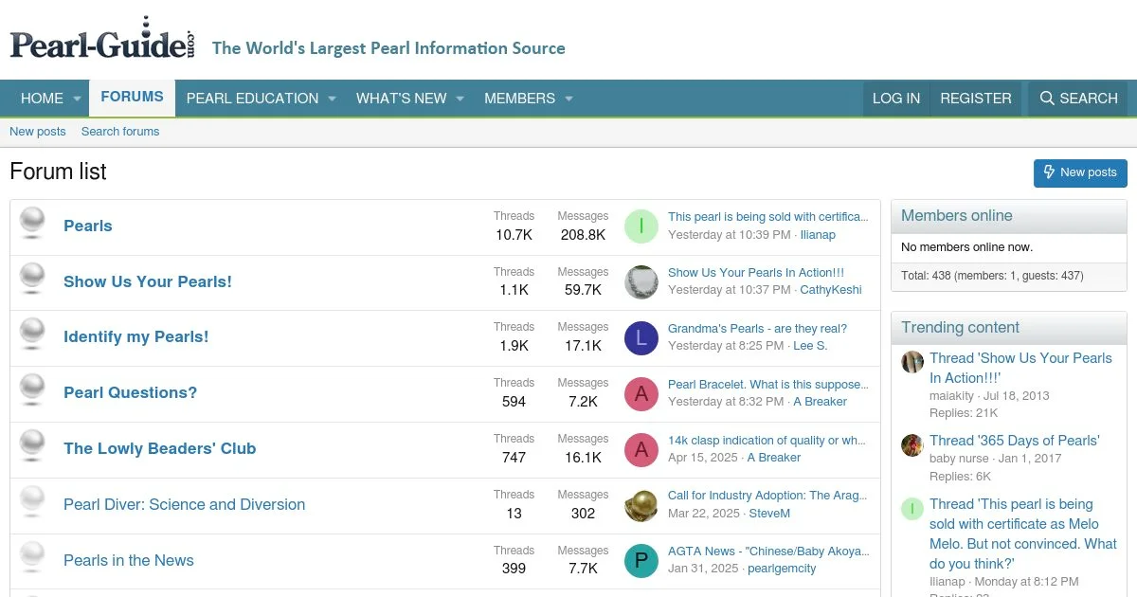Click Search forums in the sub-navigation
The width and height of the screenshot is (1137, 597).
point(120,132)
